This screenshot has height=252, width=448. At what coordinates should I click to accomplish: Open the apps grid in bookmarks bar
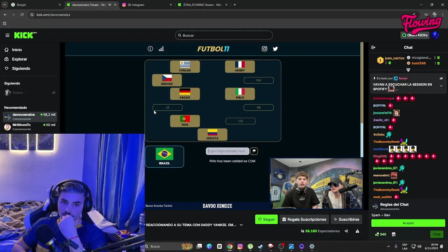(x=5, y=23)
